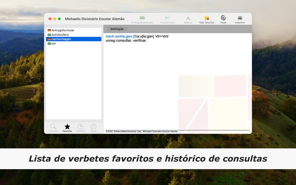The height and width of the screenshot is (185, 296).
Task: Click the window title Michaelis Dicionário Escolar Alemão
Action: pyautogui.click(x=95, y=19)
